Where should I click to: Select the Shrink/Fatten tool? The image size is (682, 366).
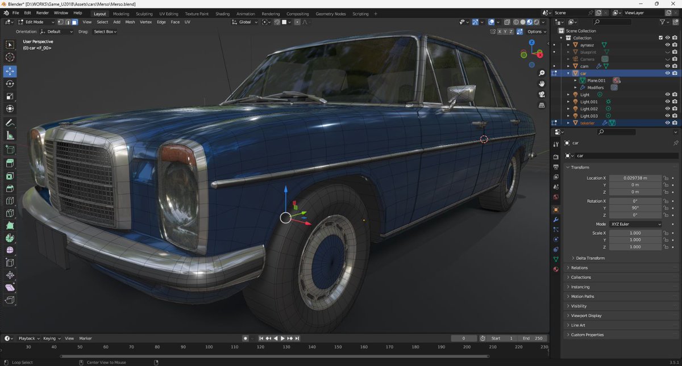point(10,276)
